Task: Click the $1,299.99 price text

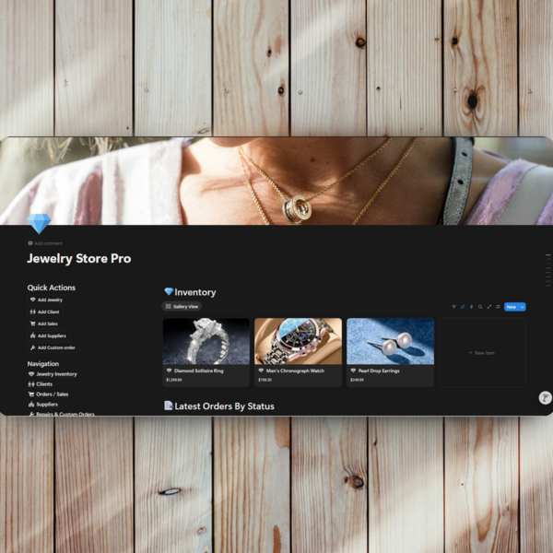Action: (174, 380)
